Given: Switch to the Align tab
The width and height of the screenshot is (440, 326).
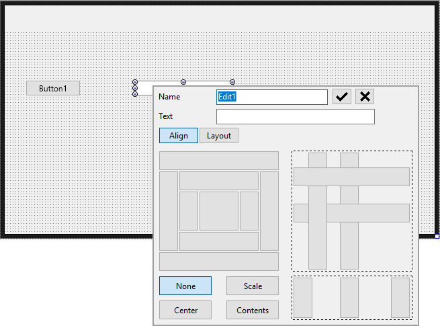Looking at the screenshot, I should (179, 136).
